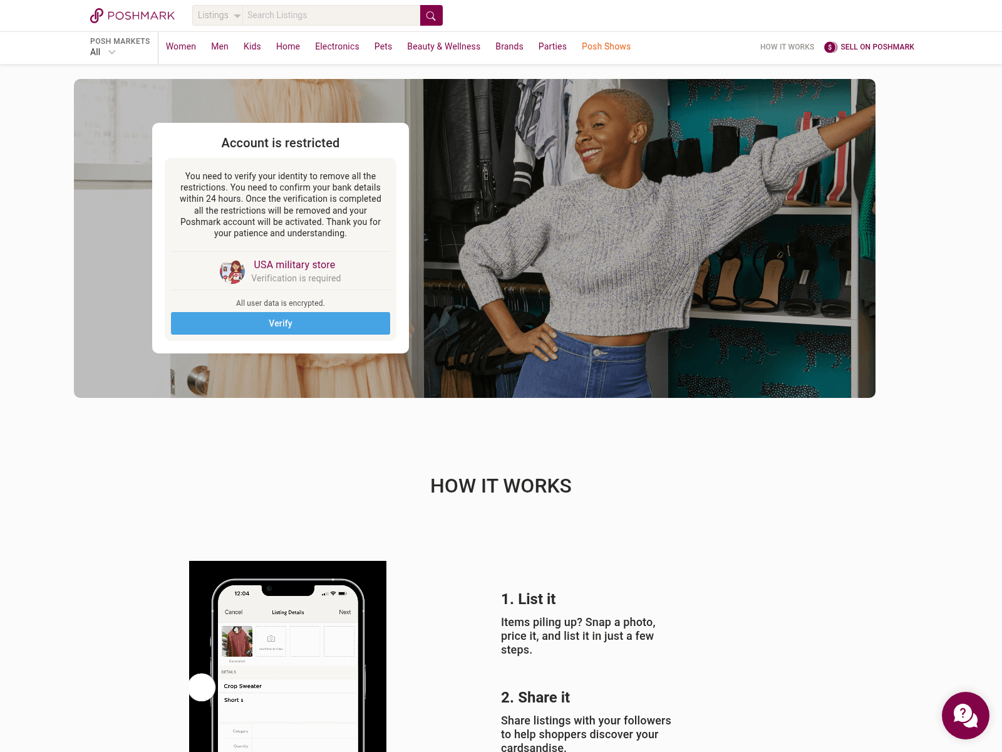
Task: Open the Women category menu
Action: pyautogui.click(x=181, y=46)
